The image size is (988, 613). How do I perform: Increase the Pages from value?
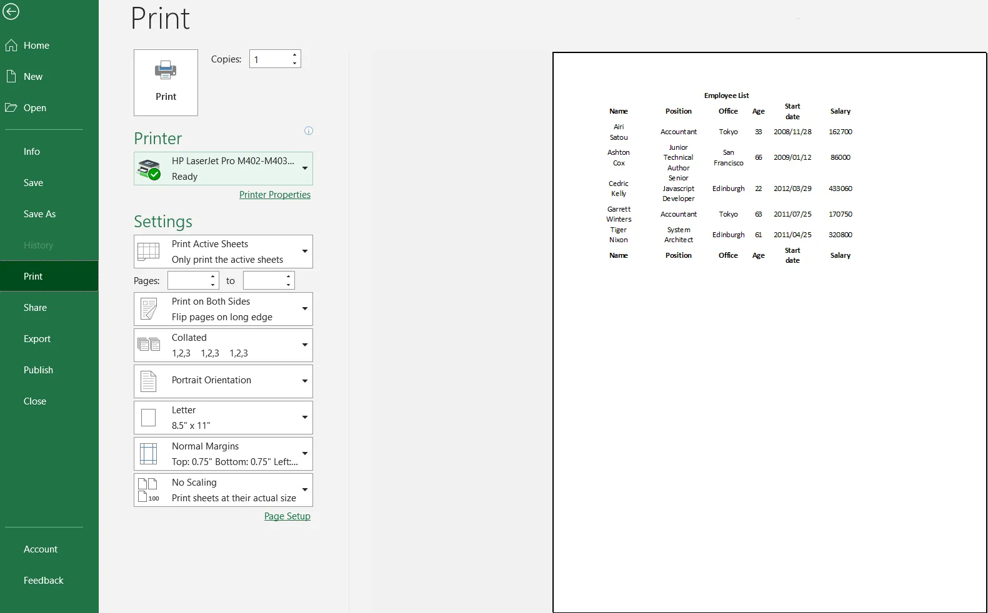pyautogui.click(x=213, y=277)
